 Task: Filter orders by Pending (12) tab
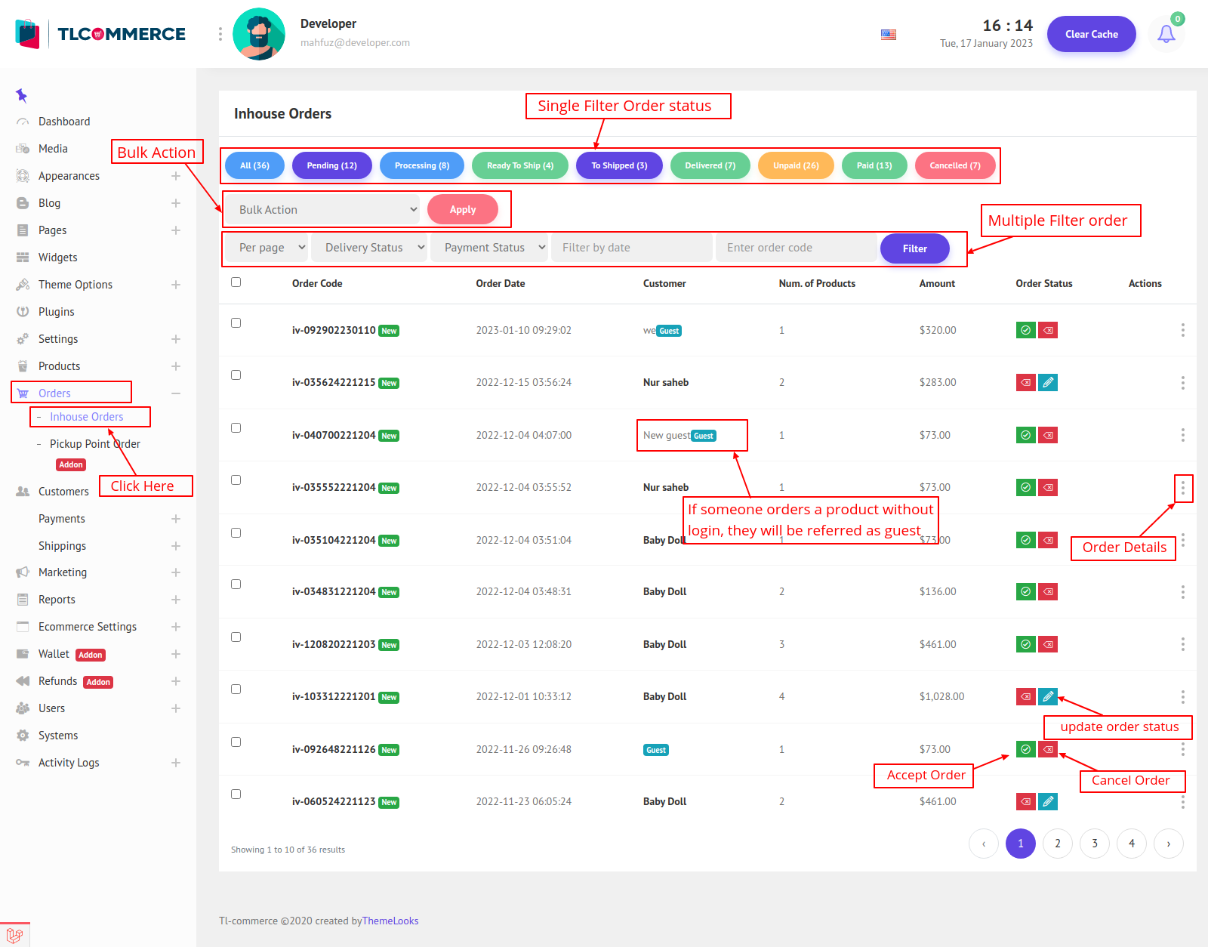[331, 165]
